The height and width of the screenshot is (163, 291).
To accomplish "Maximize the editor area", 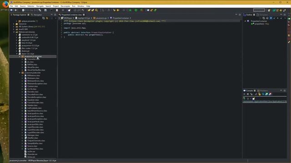I will pyautogui.click(x=240, y=14).
